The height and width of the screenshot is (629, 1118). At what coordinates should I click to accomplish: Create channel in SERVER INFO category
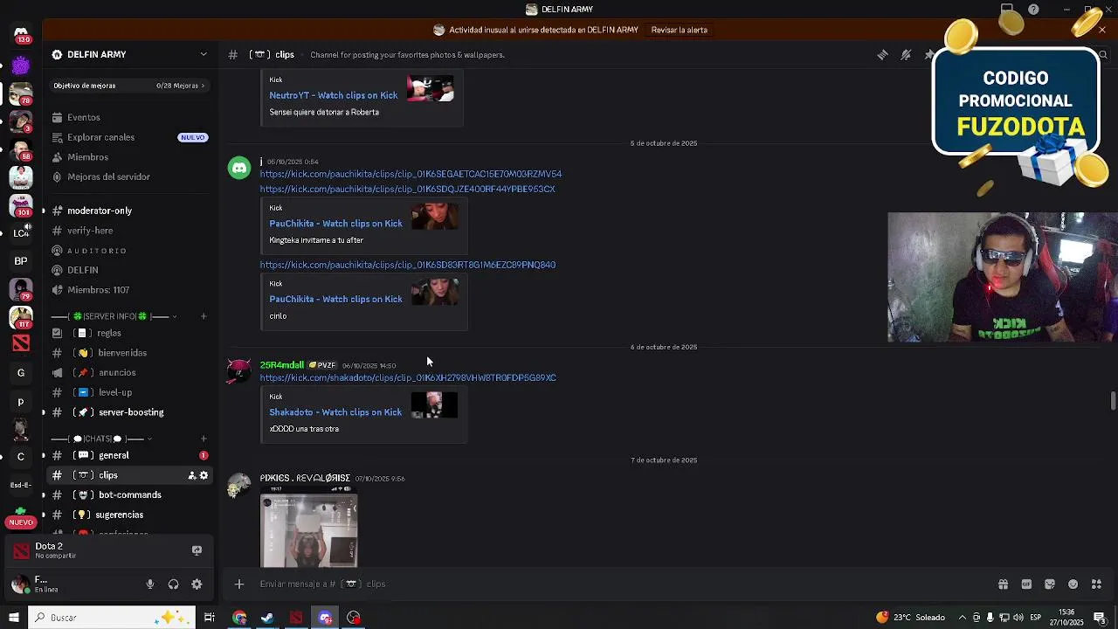click(204, 316)
